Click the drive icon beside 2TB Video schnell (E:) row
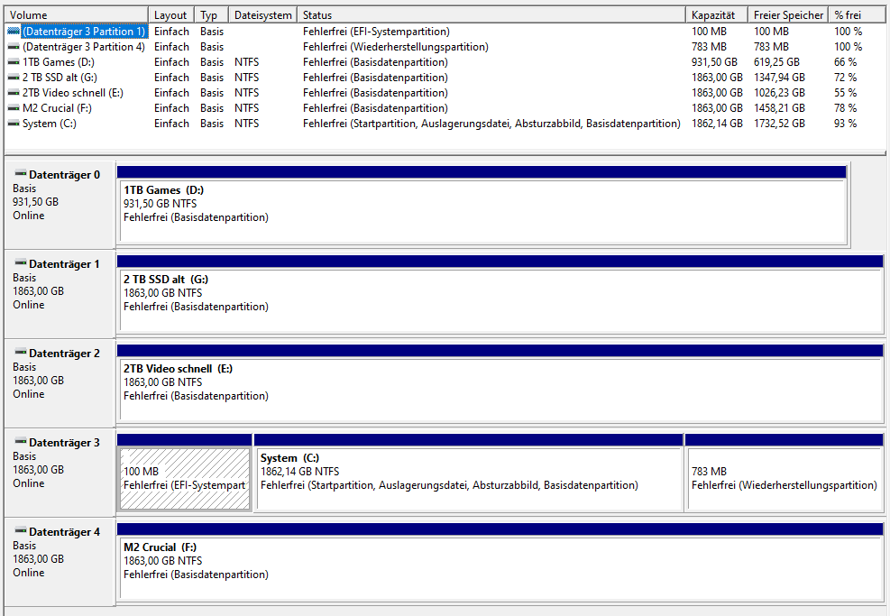Image resolution: width=890 pixels, height=616 pixels. point(14,93)
